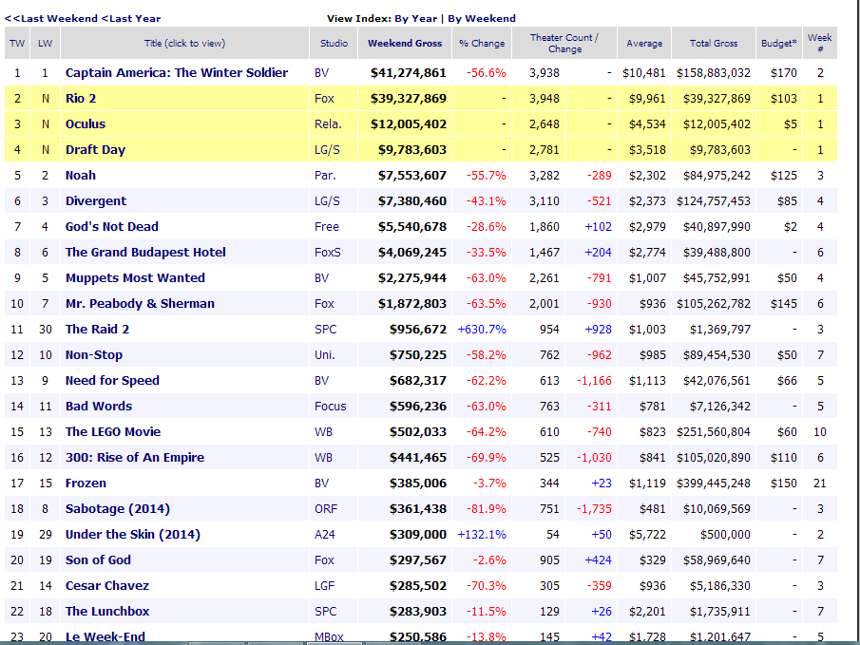Open the Mr. Peabody & Sherman page
Image resolution: width=860 pixels, height=645 pixels.
click(x=140, y=304)
